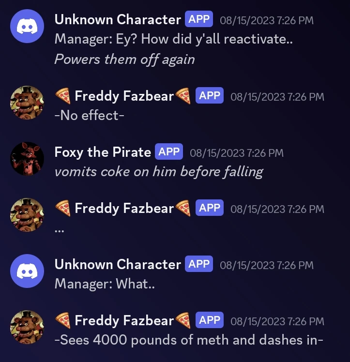Click the APP badge on the "Manager: What.." message
The height and width of the screenshot is (362, 350).
[x=199, y=264]
